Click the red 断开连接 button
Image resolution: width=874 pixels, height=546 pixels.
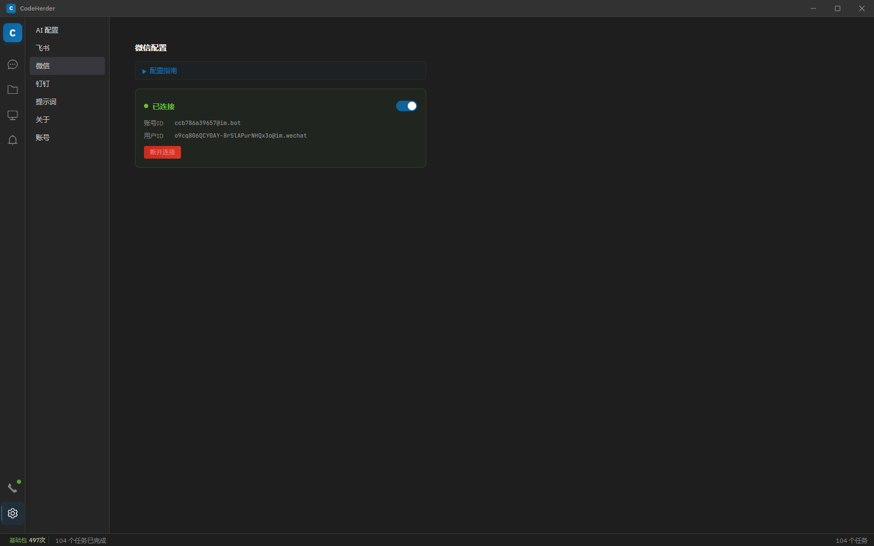click(x=162, y=152)
